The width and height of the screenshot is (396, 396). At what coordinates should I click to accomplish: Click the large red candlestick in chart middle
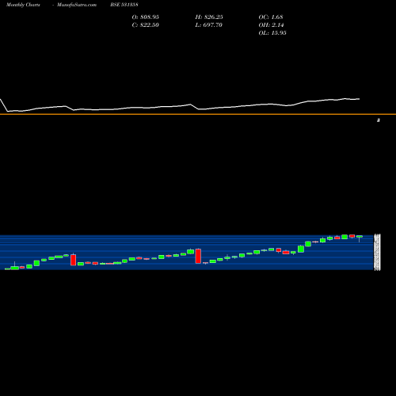point(198,256)
